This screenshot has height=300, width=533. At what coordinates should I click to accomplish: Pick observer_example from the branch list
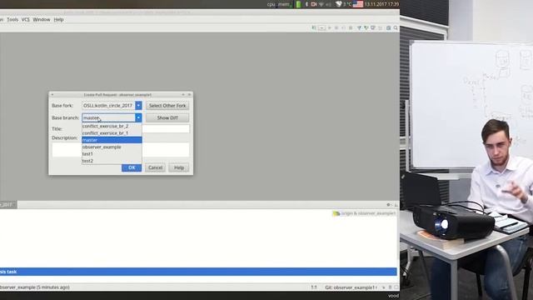[x=112, y=147]
